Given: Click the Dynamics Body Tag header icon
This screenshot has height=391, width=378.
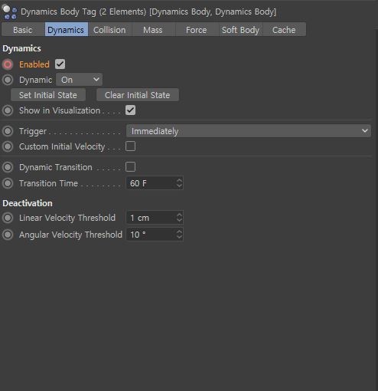Looking at the screenshot, I should (9, 12).
